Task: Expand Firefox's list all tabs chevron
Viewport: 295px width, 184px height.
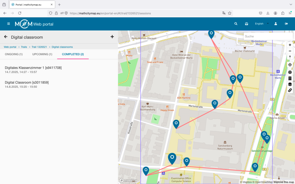Action: 291,5
